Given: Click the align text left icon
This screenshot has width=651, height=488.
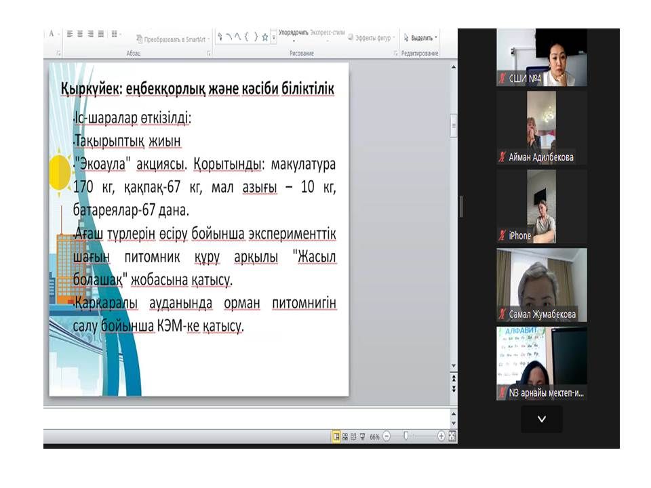Looking at the screenshot, I should coord(68,34).
